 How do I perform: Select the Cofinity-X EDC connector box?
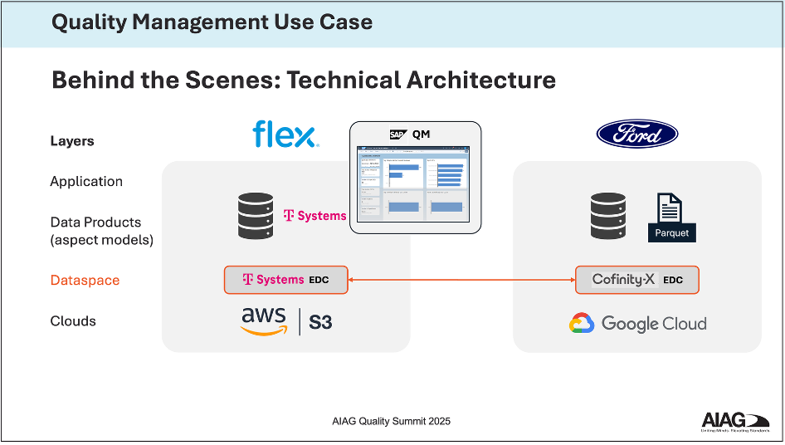click(637, 280)
